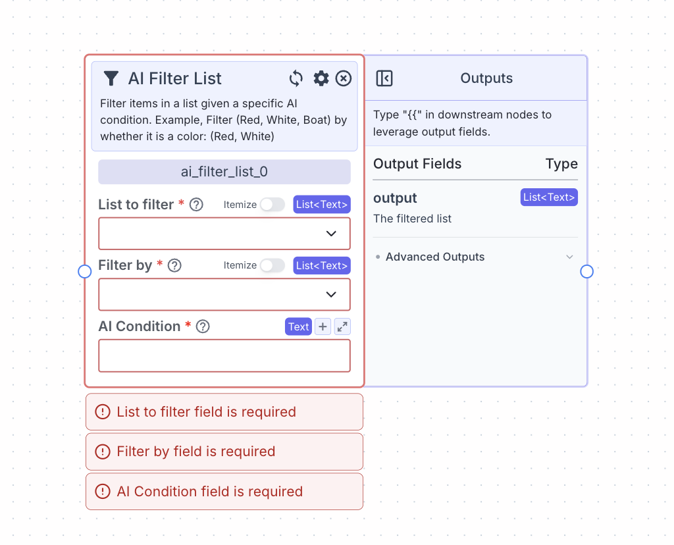Expand the AI Condition editor with diagonal arrows icon

[x=342, y=326]
